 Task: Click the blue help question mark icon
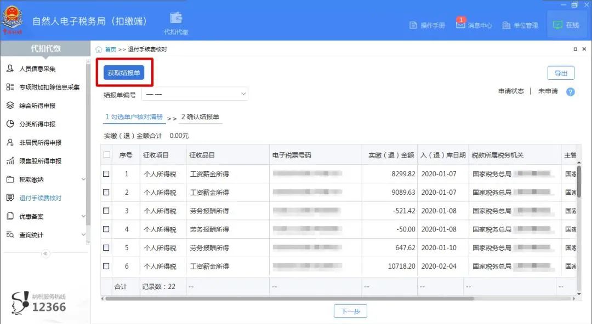571,91
